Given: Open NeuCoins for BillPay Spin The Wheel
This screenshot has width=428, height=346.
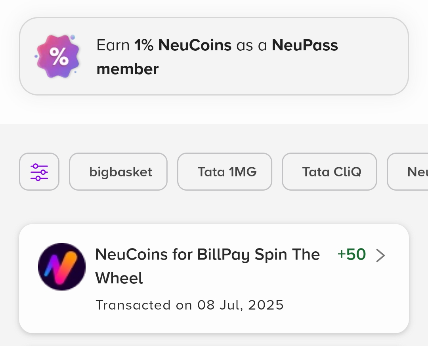Looking at the screenshot, I should pyautogui.click(x=207, y=255).
